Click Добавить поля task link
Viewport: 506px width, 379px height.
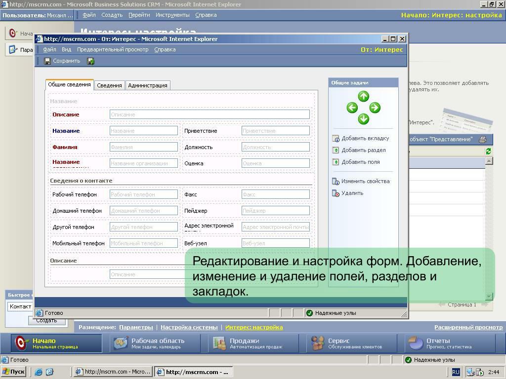click(x=360, y=162)
